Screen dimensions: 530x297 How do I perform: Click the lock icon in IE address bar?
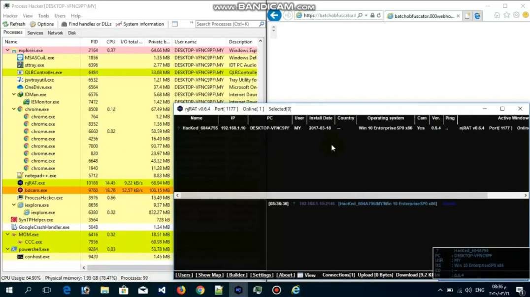coord(372,16)
